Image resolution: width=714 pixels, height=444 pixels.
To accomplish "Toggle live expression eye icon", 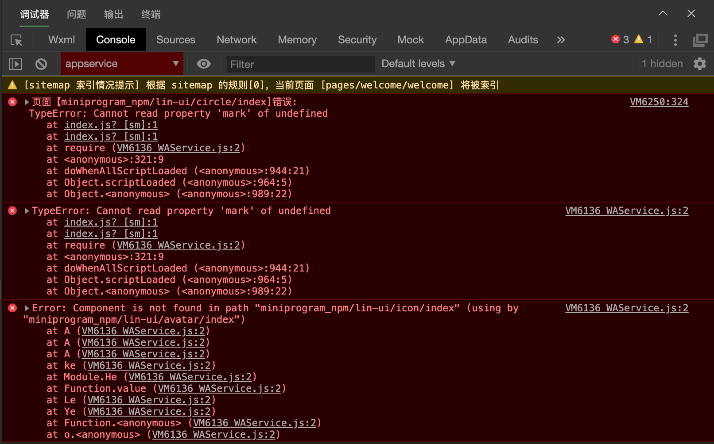I will (x=204, y=64).
